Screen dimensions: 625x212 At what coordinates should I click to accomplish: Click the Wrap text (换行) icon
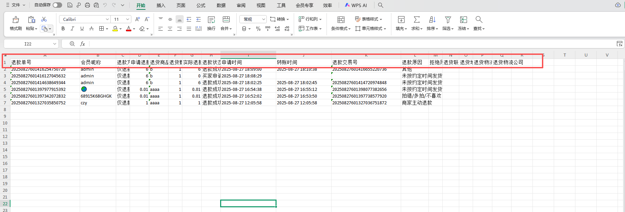click(211, 20)
